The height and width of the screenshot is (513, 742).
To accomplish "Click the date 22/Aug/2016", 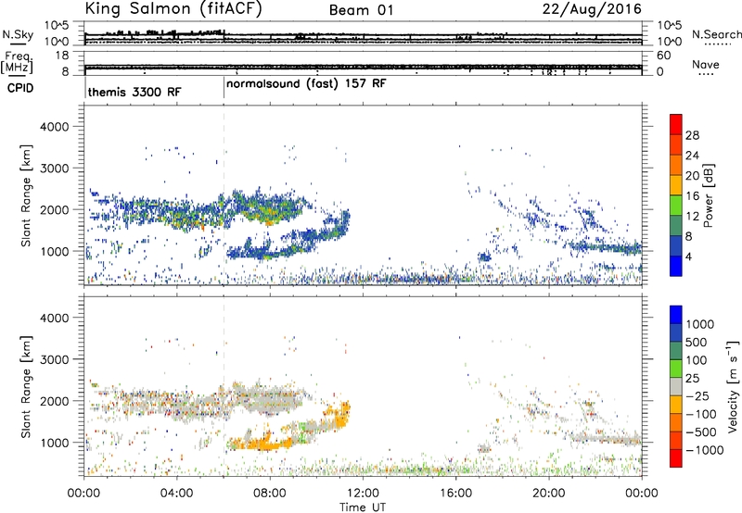I will coord(592,9).
